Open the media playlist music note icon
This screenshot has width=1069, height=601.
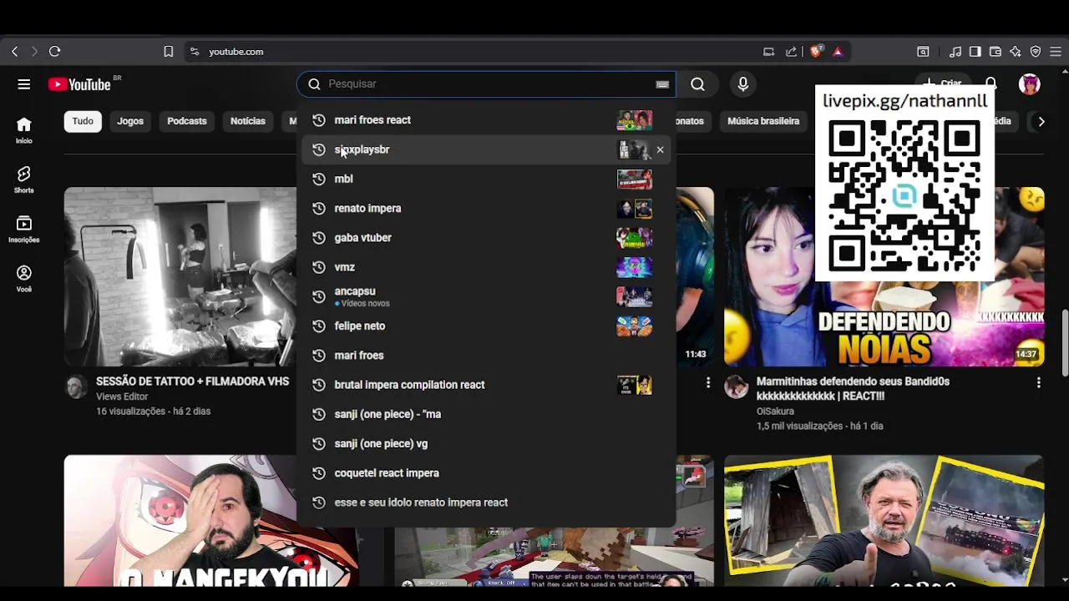click(x=955, y=52)
